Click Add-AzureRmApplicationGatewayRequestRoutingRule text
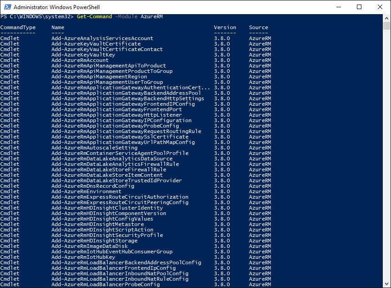 [126, 132]
